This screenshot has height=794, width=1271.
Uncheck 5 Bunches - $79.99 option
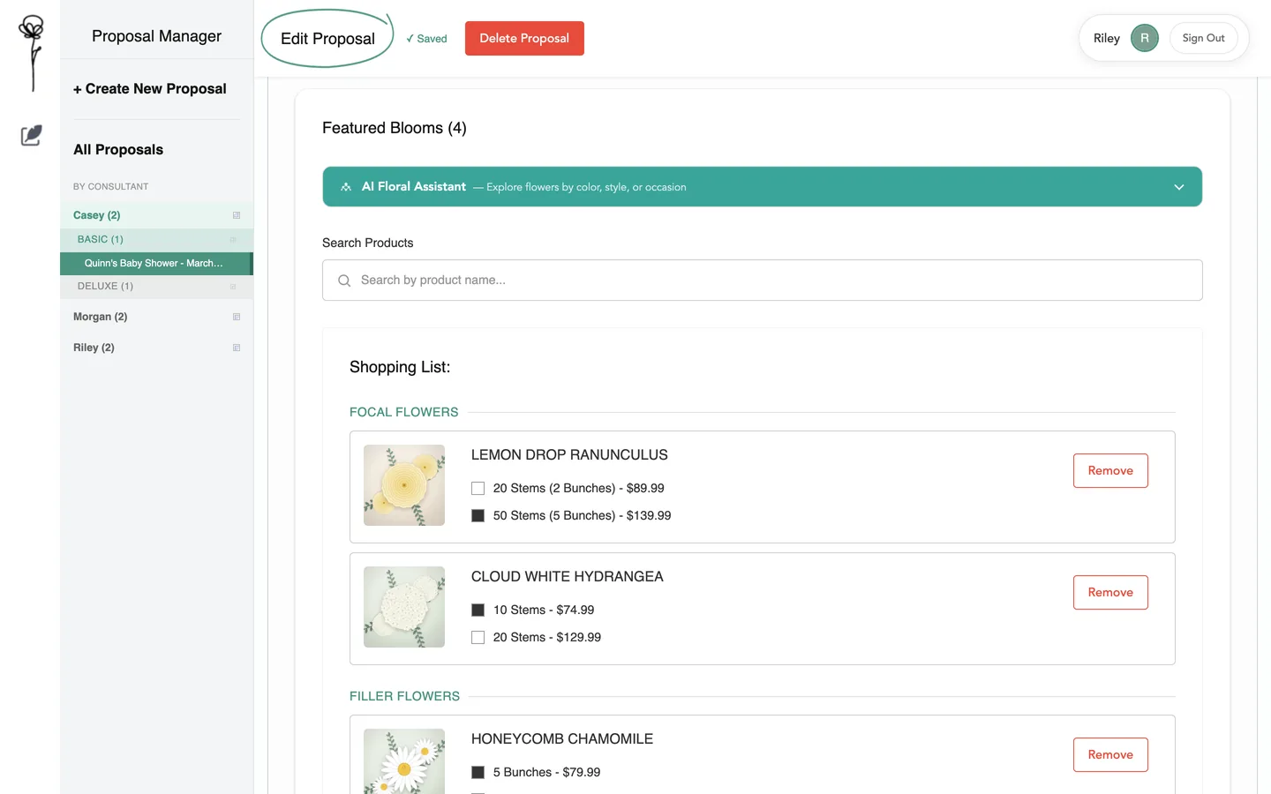click(478, 773)
